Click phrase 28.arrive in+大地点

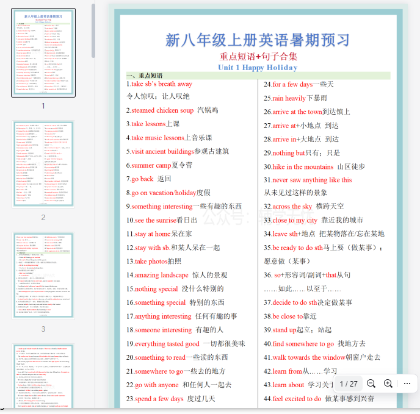click(292, 139)
